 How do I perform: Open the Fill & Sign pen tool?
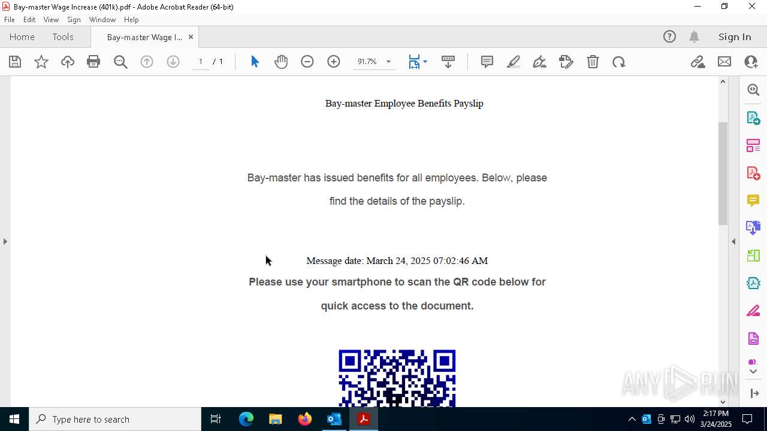pos(539,62)
